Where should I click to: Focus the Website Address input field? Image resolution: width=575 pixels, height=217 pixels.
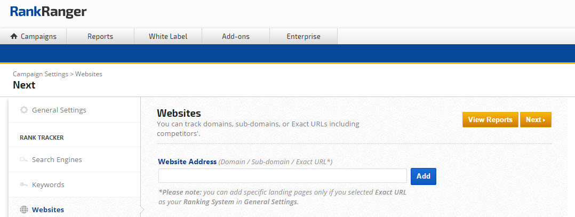tap(283, 176)
